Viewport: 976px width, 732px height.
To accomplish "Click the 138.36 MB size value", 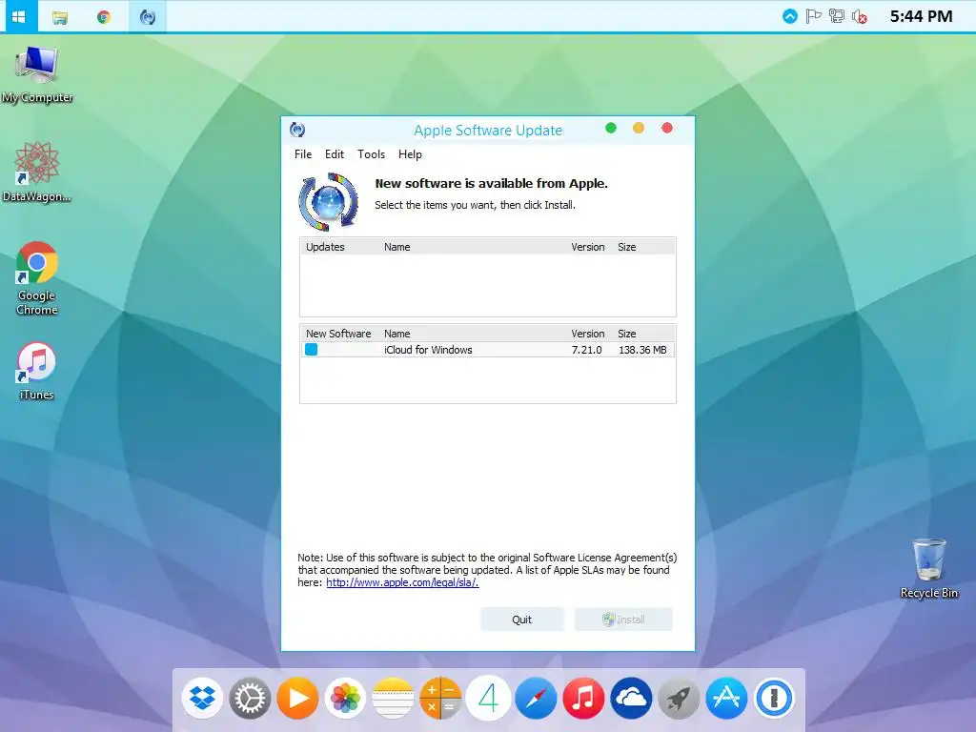I will coord(642,350).
